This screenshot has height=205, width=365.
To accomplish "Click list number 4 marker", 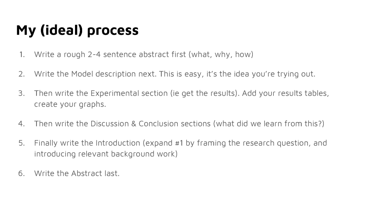I will click(x=22, y=123).
